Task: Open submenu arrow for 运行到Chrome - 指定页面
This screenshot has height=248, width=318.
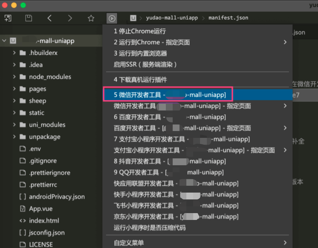Action: [x=285, y=42]
